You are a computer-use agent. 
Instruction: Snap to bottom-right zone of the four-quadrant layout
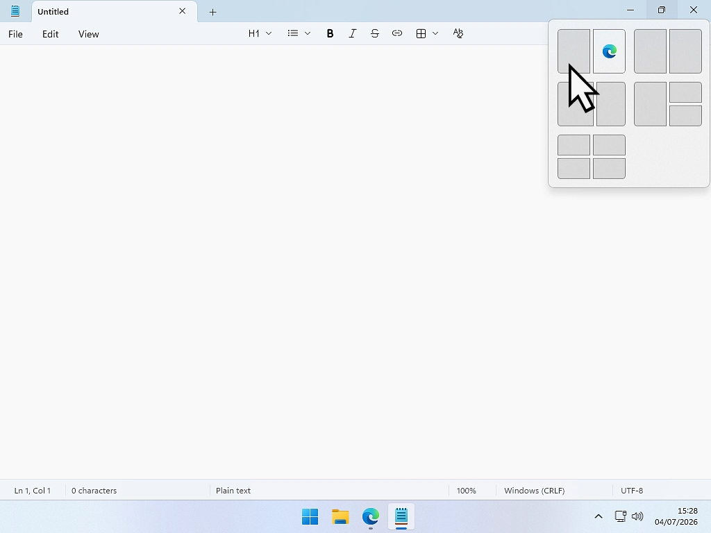coord(609,169)
